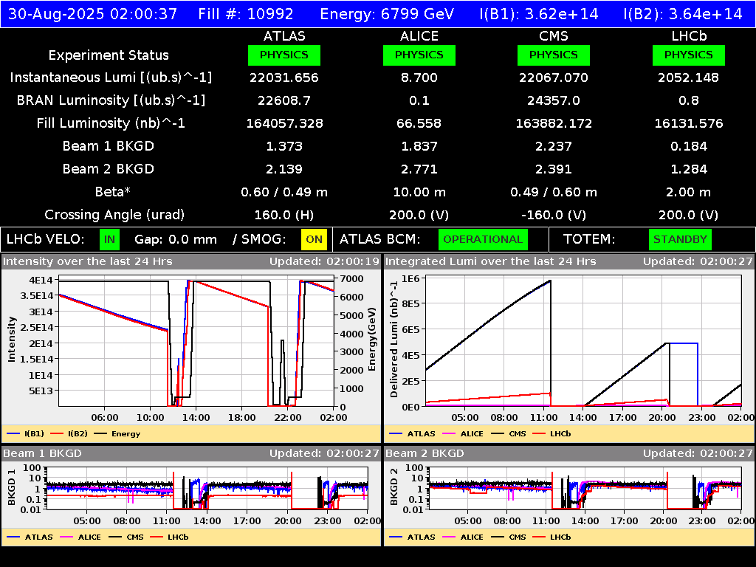Screen dimensions: 756x567
Task: Click ALICE Beam 2 BKGD value 2.771
Action: point(419,169)
